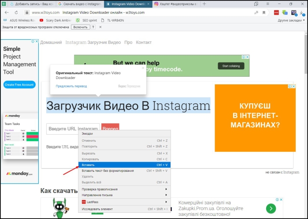Open the page translate icon in address bar
Screen dimensions: 308x219
[256, 13]
